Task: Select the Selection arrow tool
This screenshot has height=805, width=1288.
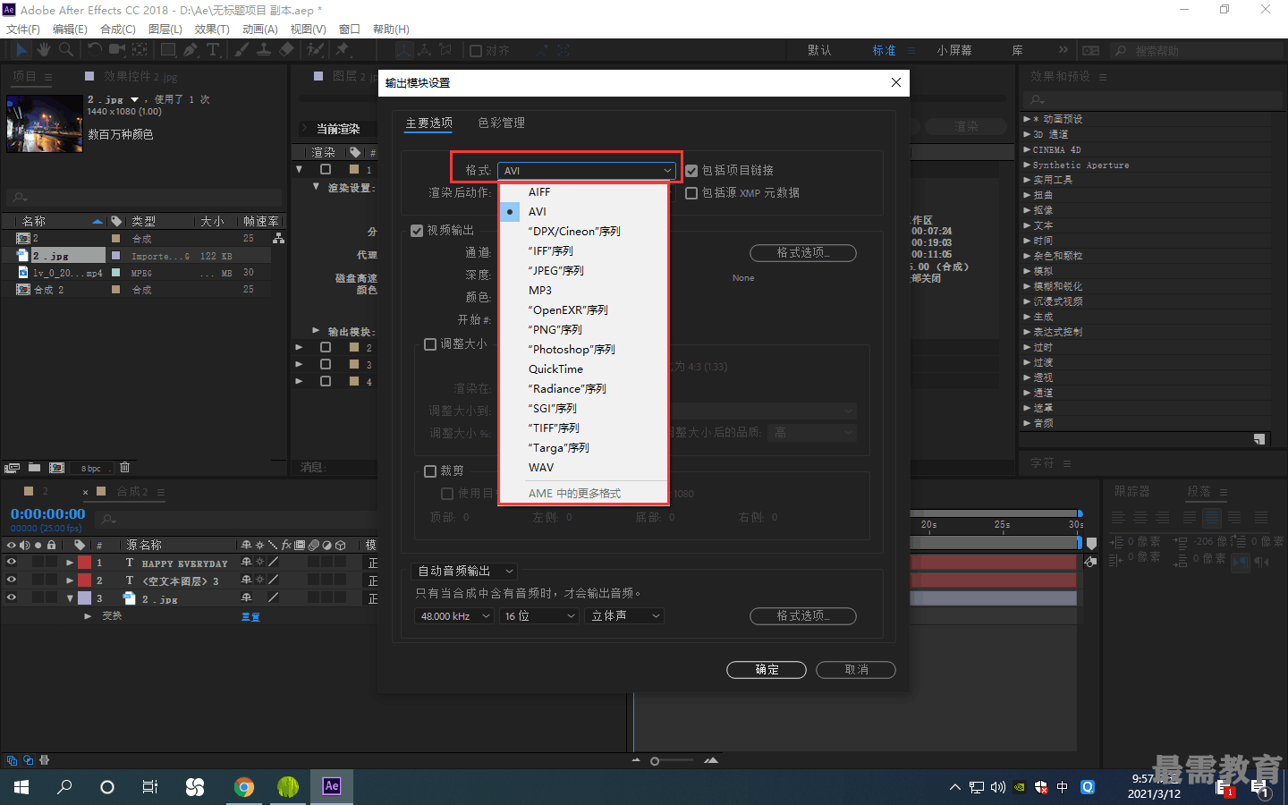Action: pyautogui.click(x=21, y=50)
